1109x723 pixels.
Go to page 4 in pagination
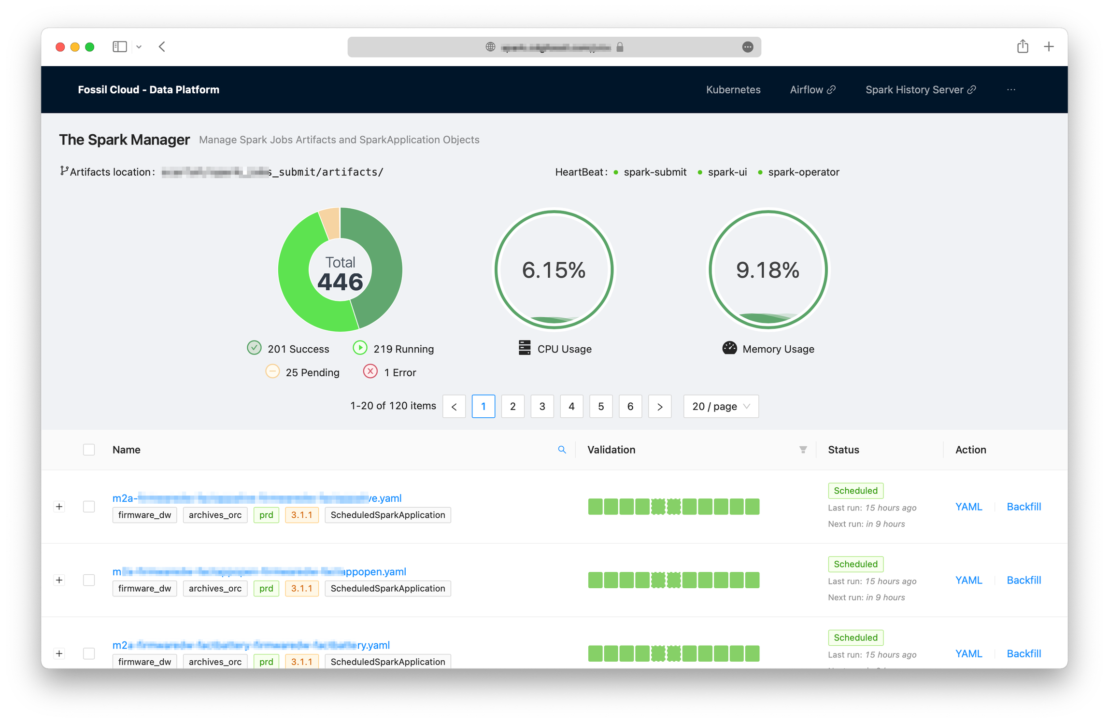(x=571, y=406)
